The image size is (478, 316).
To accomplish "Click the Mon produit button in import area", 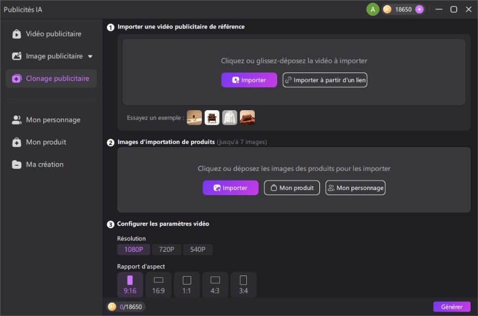I will 292,188.
